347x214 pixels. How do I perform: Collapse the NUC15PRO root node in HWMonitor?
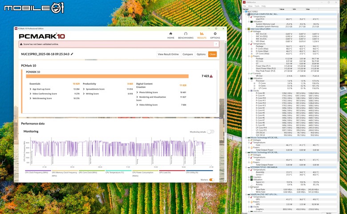[x=244, y=12]
